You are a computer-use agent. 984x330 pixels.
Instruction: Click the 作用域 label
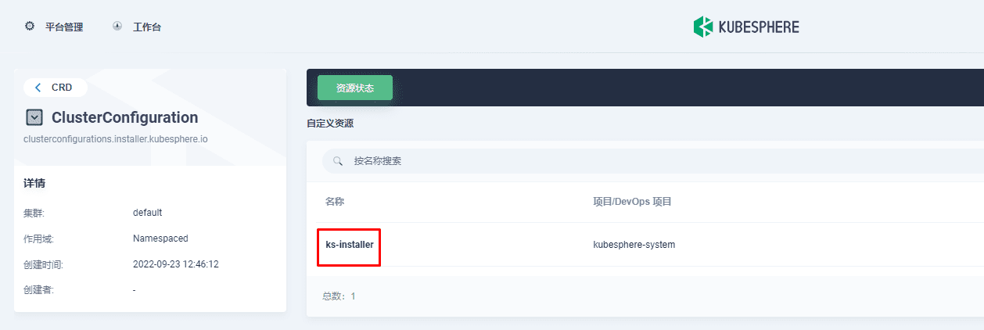(38, 239)
